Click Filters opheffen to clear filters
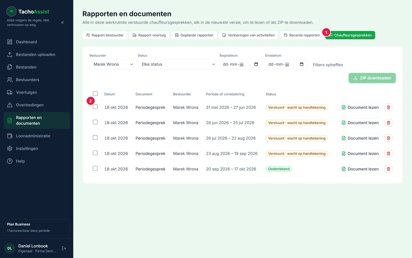 [328, 65]
